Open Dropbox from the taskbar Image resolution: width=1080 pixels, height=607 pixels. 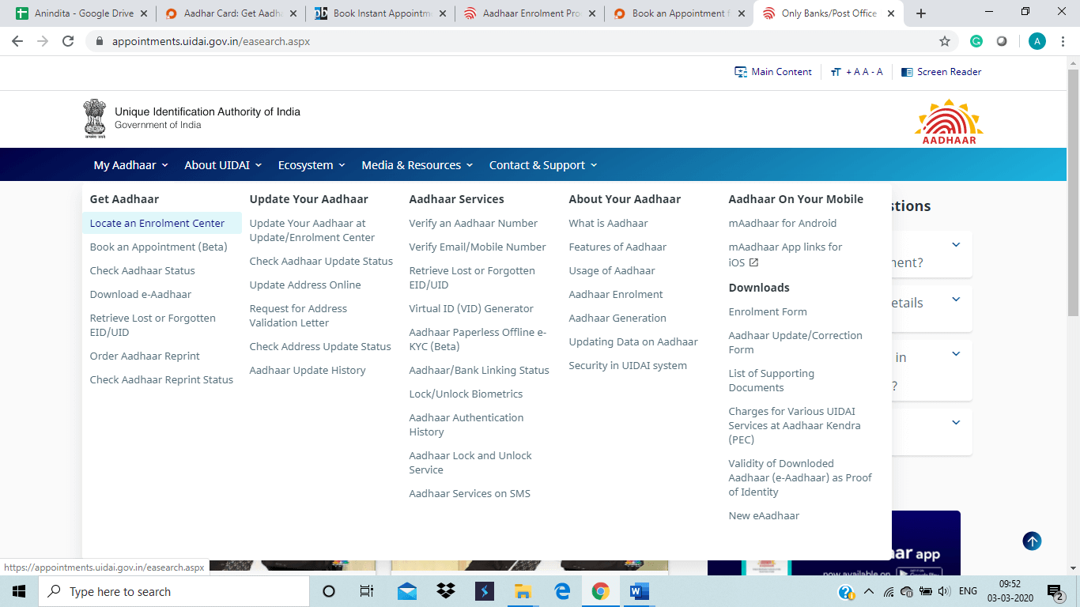(446, 591)
